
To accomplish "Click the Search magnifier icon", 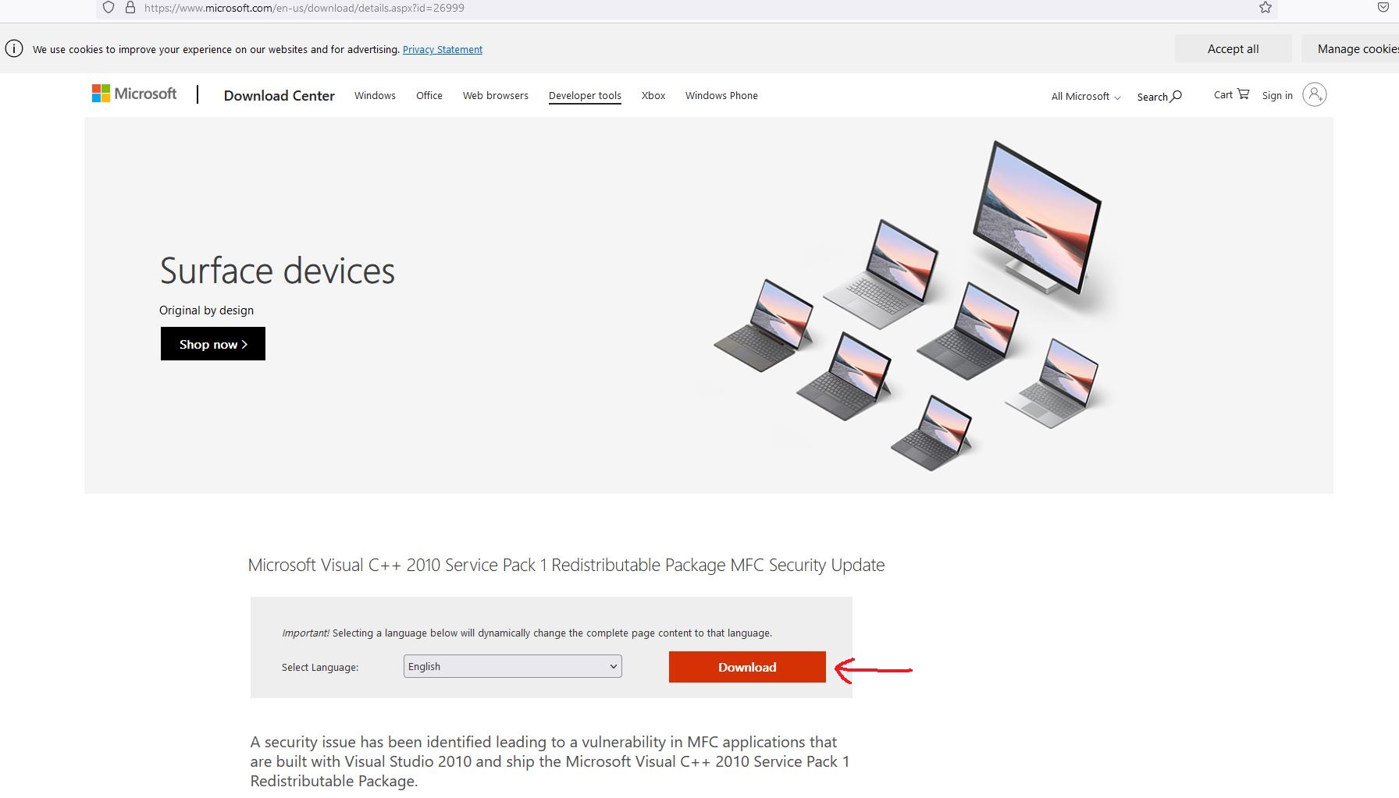I will point(1176,97).
